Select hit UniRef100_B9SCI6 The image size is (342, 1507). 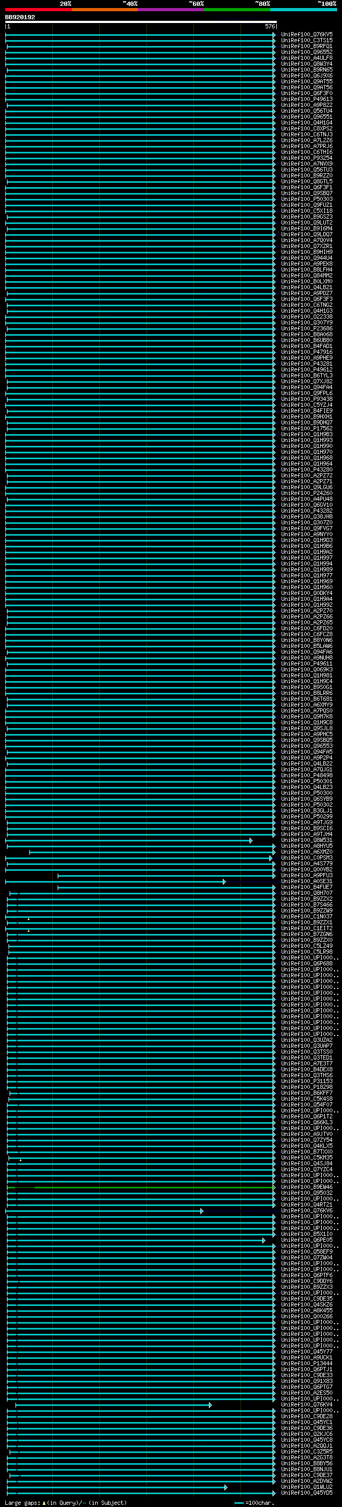307,828
